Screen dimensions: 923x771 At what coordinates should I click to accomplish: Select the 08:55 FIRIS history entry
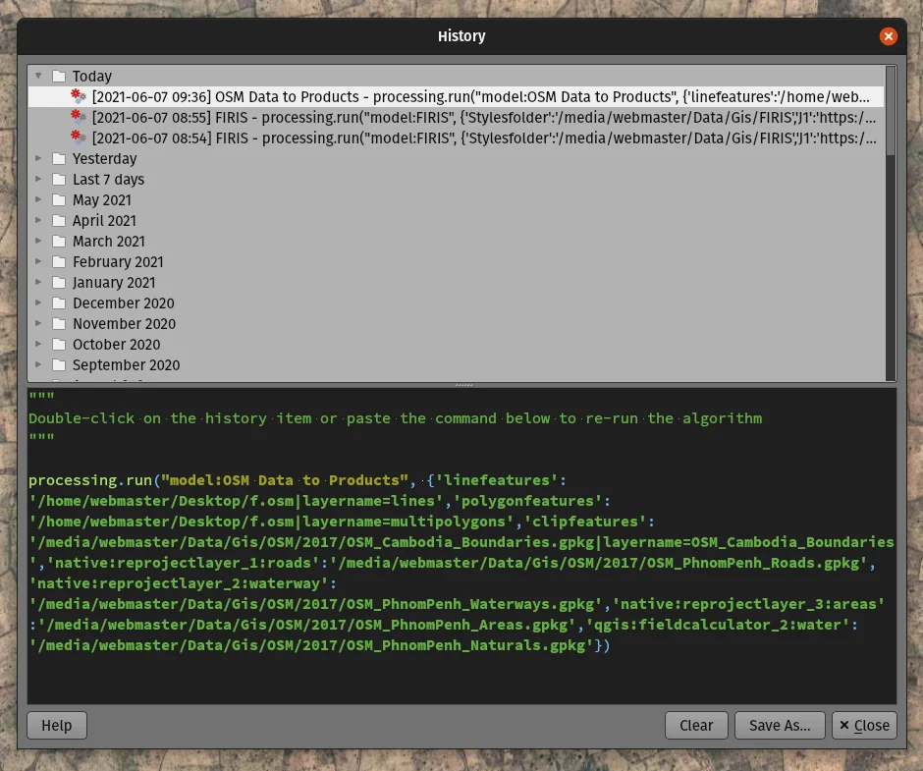(x=481, y=117)
